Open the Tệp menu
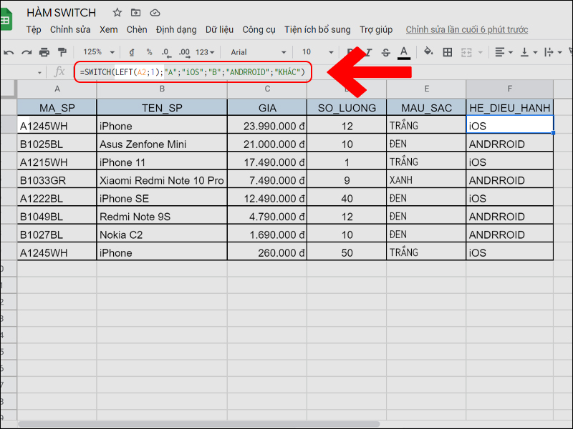This screenshot has width=573, height=429. (x=34, y=29)
